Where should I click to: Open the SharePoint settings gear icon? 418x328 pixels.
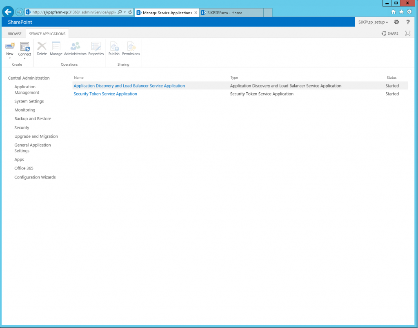(x=396, y=22)
